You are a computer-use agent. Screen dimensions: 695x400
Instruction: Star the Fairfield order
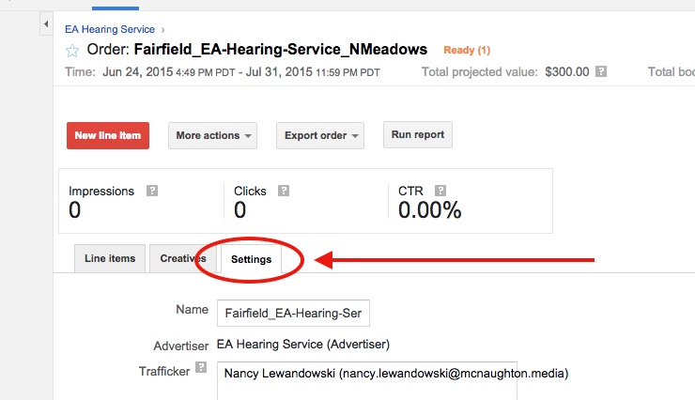pyautogui.click(x=72, y=51)
